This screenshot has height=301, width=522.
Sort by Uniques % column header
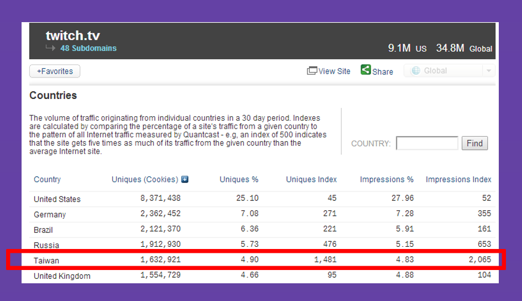click(x=239, y=179)
